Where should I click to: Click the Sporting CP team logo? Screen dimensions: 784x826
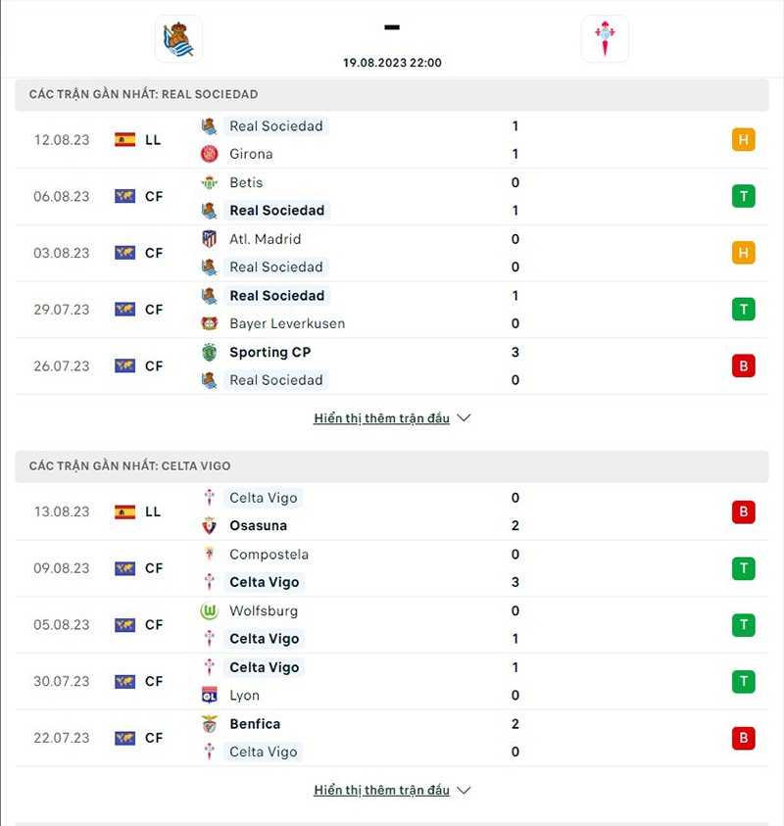click(209, 352)
